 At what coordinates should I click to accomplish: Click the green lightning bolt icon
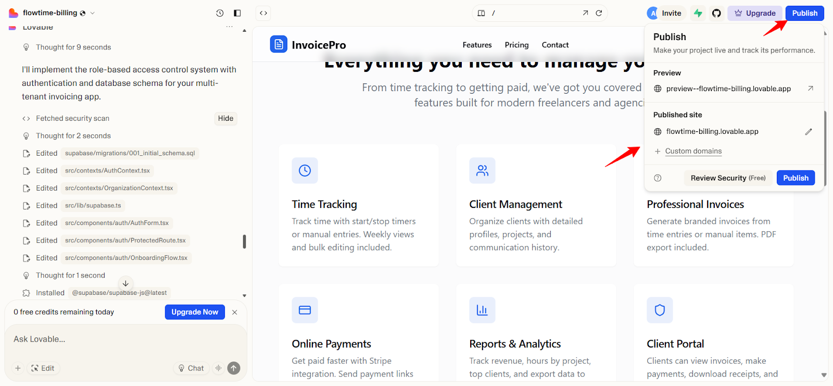698,13
